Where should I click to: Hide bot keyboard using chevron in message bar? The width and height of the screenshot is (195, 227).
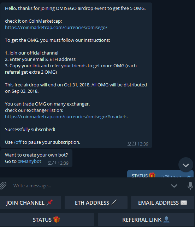click(x=174, y=186)
